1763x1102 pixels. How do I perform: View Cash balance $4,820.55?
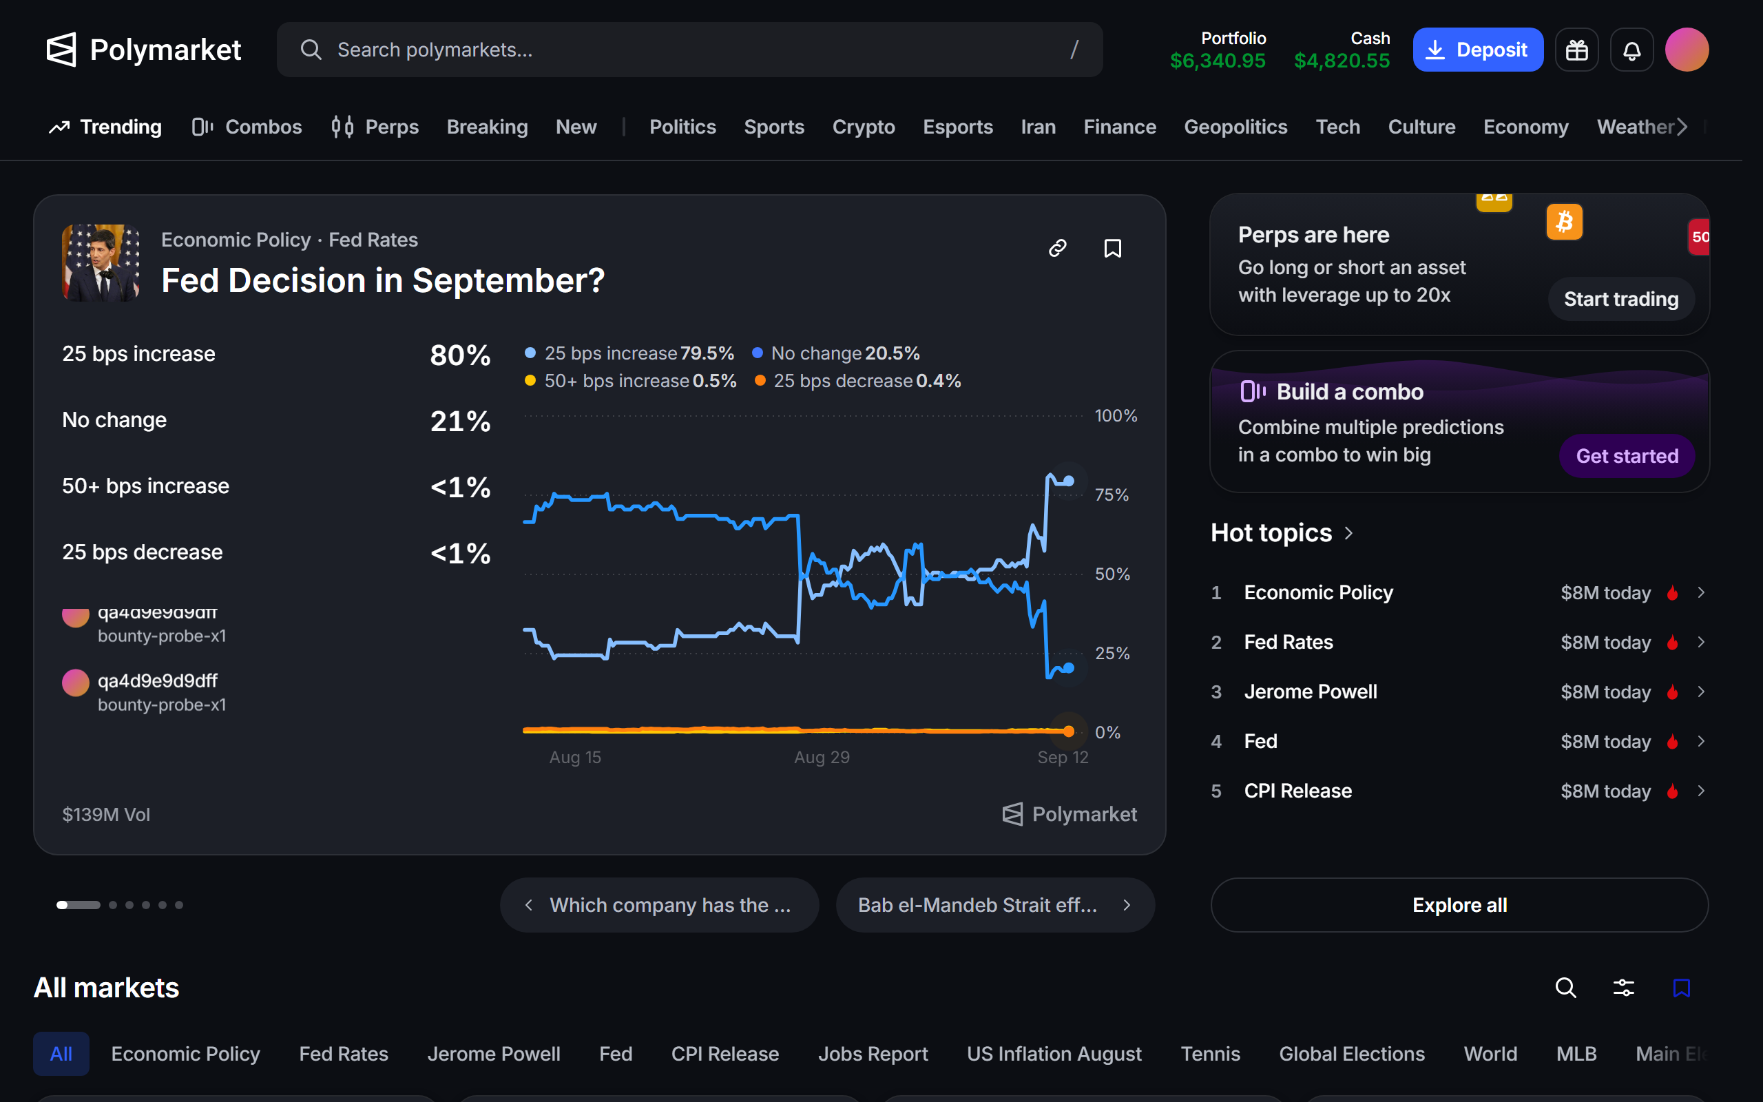tap(1342, 50)
